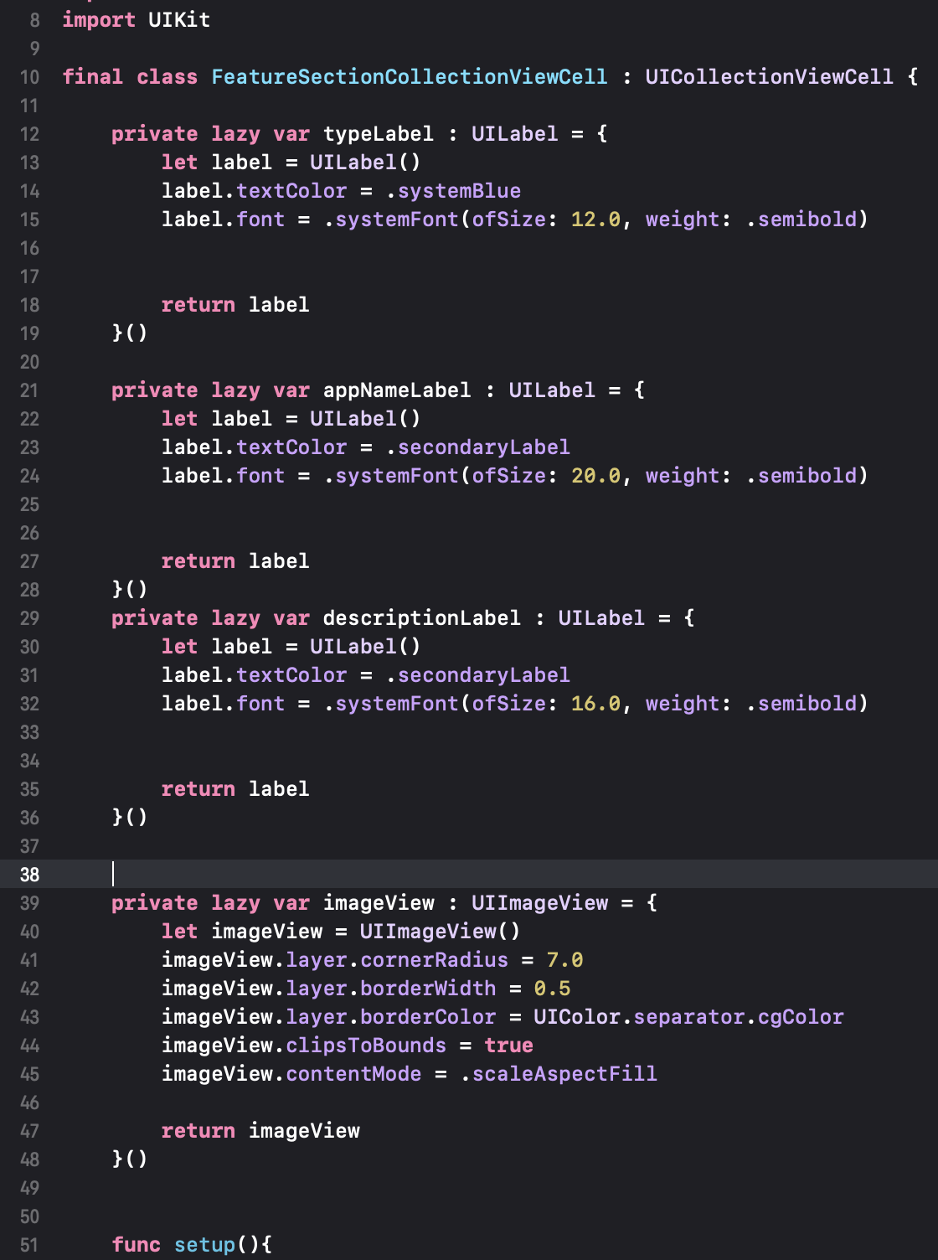Click 'UIImageView()' initializer on line 40
The height and width of the screenshot is (1260, 938).
[441, 932]
